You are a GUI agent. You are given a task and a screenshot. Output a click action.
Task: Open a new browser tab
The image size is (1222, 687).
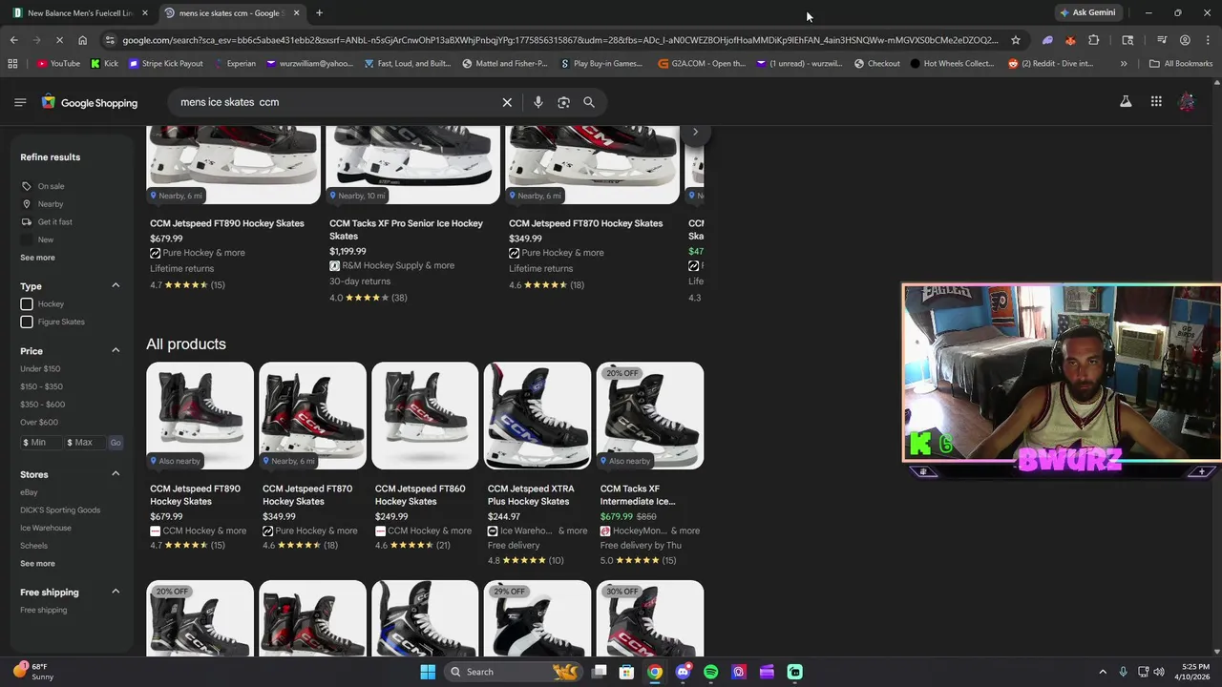(319, 12)
